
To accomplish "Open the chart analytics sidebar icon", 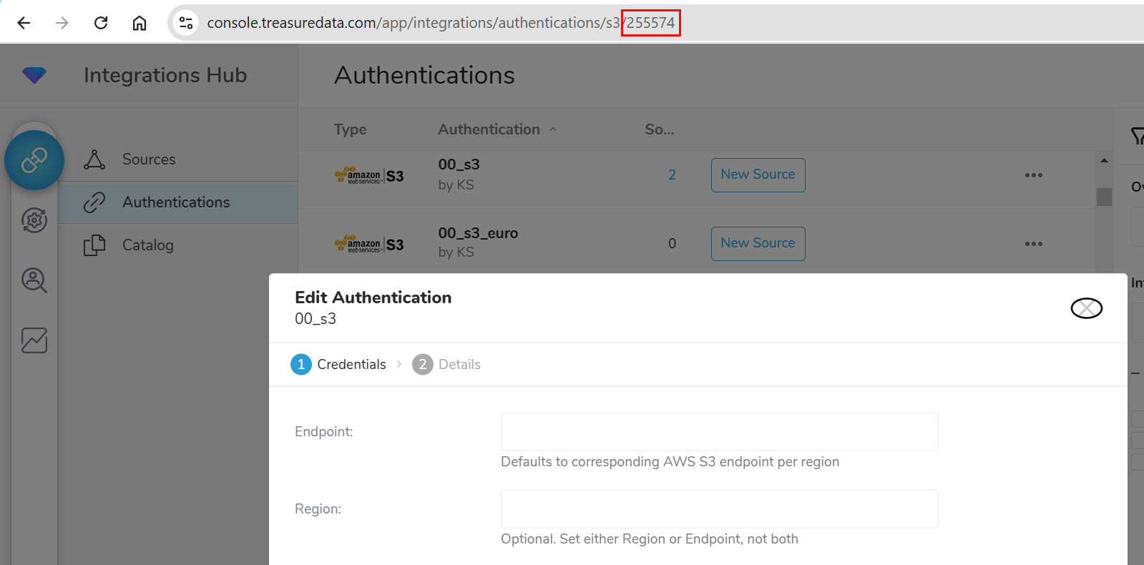I will [34, 340].
